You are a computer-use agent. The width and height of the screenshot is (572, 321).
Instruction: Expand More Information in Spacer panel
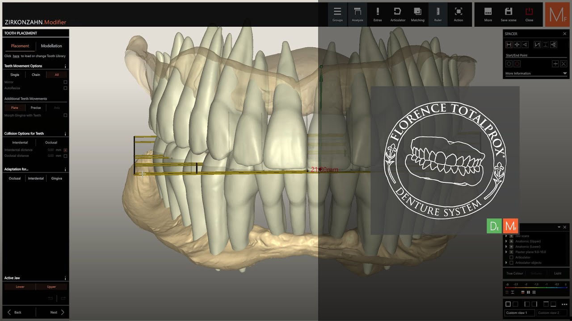565,74
